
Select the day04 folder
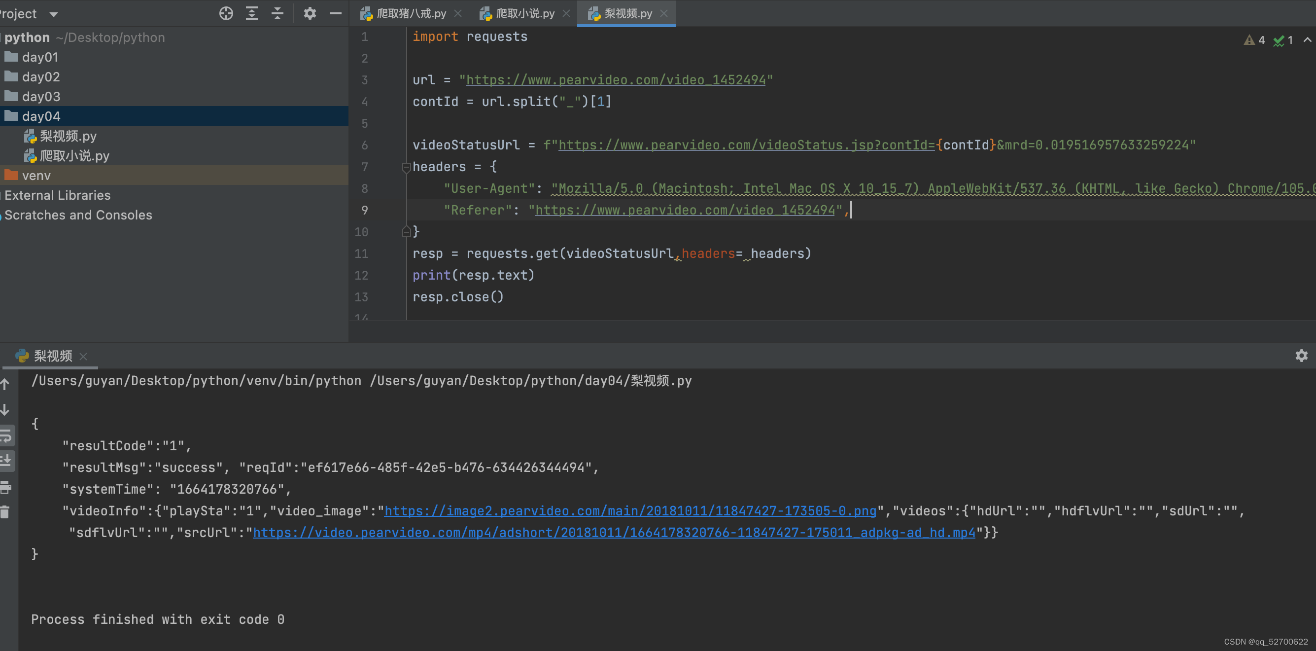[x=173, y=116]
